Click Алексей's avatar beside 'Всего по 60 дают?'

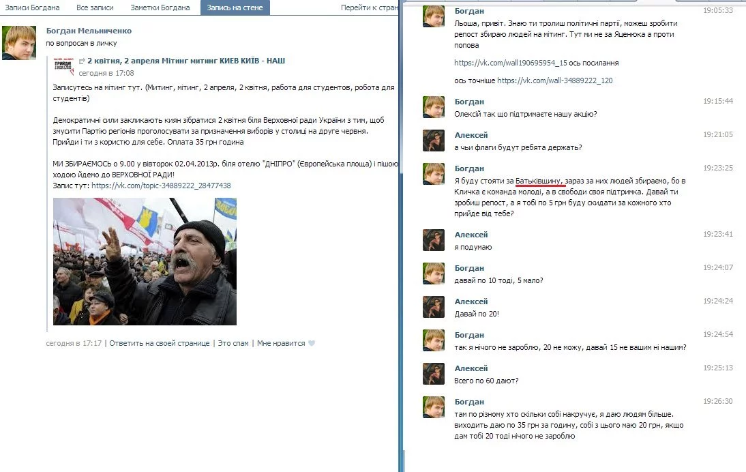click(x=434, y=374)
